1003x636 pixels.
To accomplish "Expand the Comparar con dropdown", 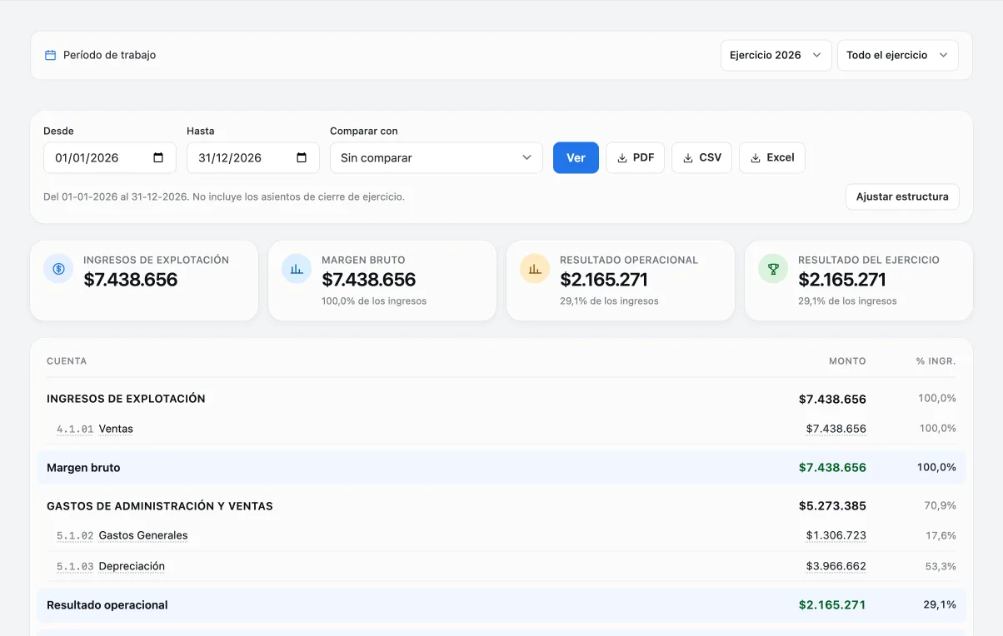I will (x=436, y=157).
